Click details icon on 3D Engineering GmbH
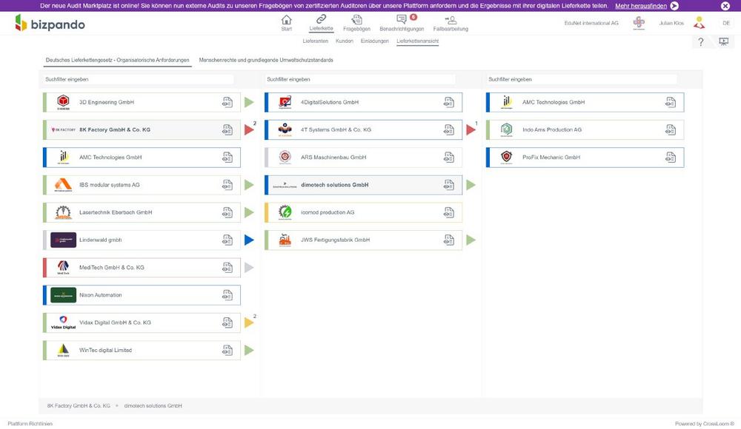This screenshot has width=741, height=429. (x=227, y=103)
